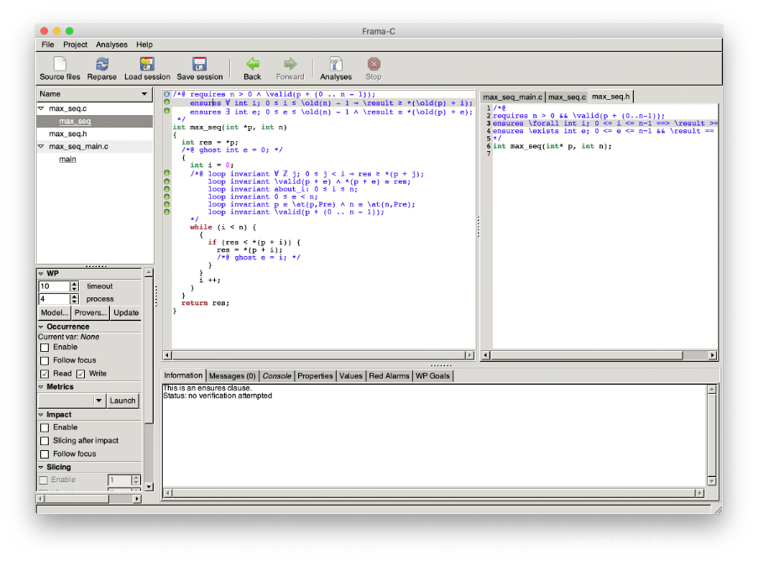This screenshot has height=561, width=759.
Task: Click green bullet of first loop invariant
Action: 166,173
